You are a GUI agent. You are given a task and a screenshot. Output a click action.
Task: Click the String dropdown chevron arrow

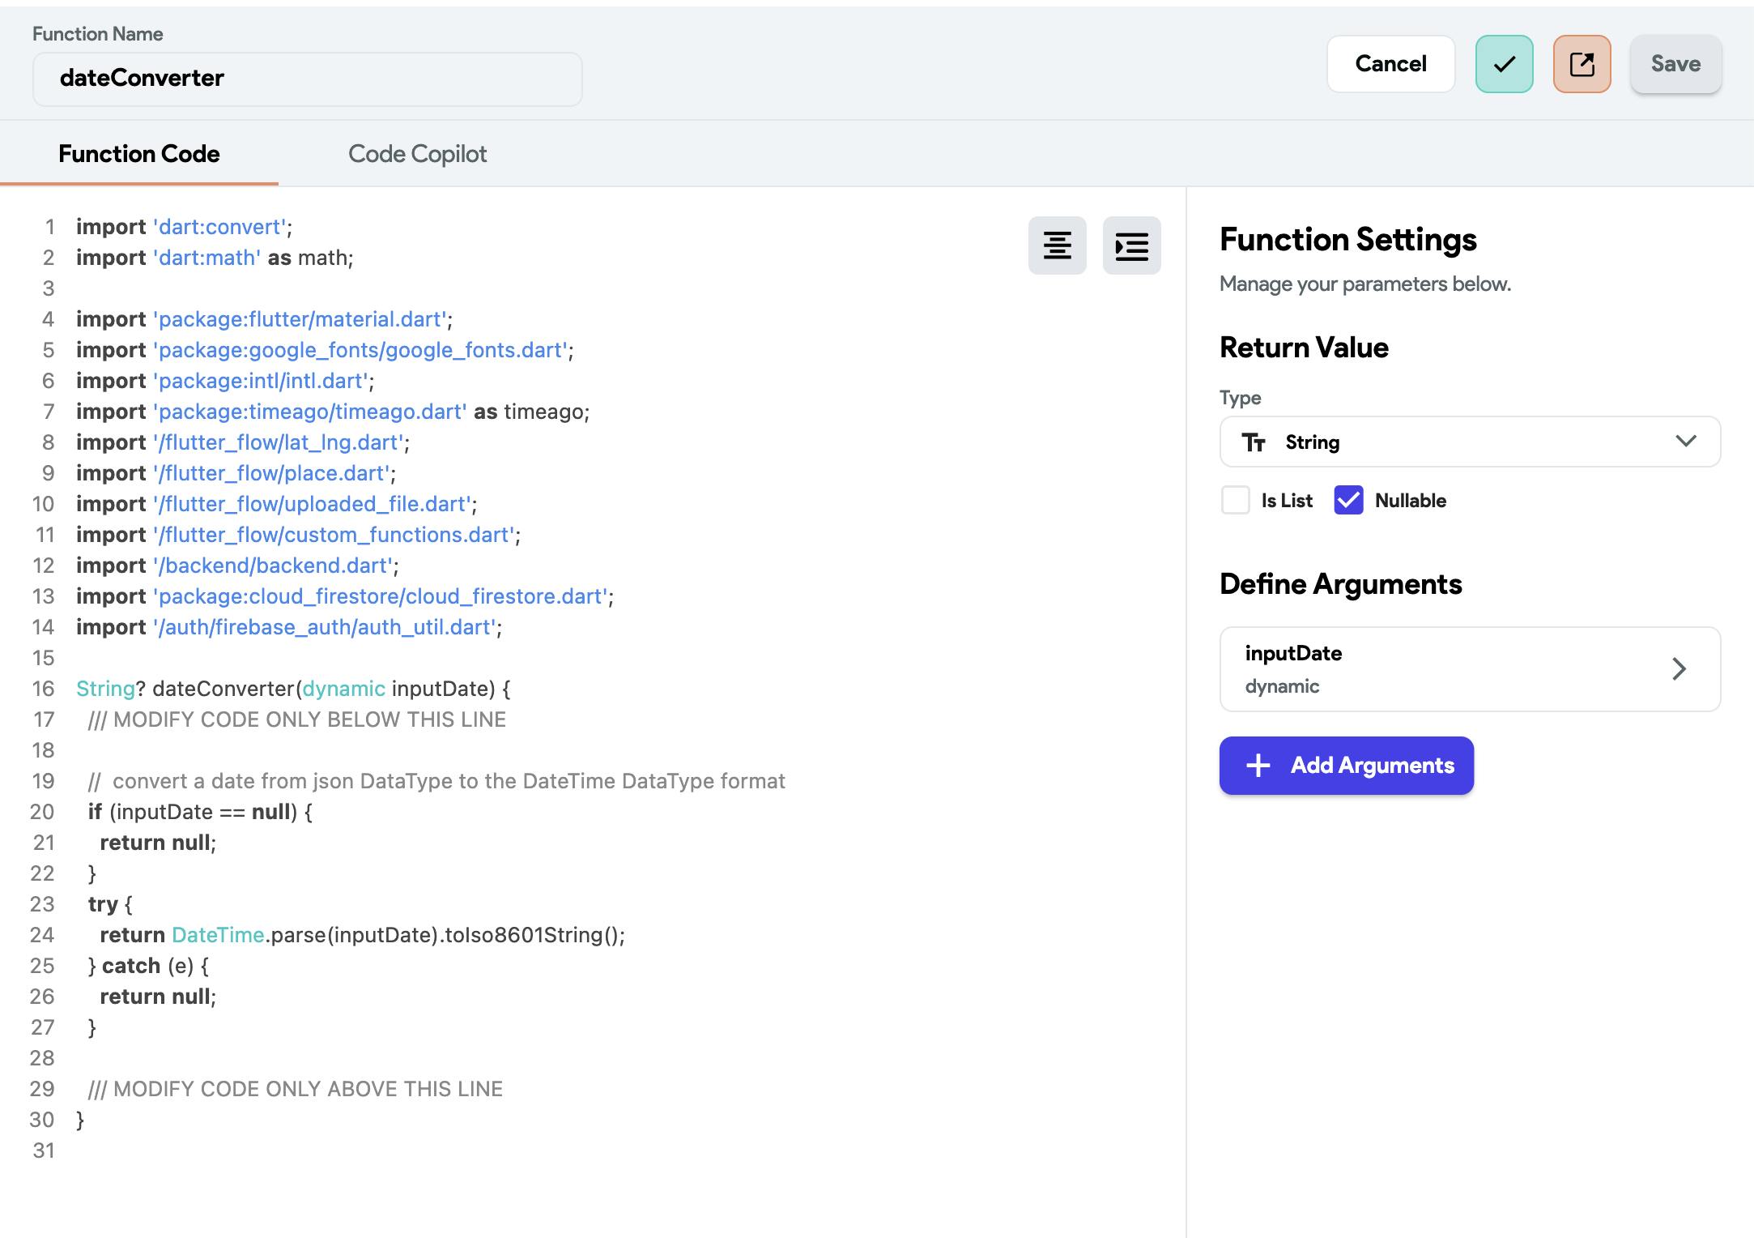pos(1686,442)
